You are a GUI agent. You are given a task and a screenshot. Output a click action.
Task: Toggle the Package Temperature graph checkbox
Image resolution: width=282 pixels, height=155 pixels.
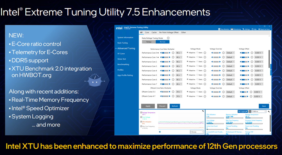click(x=141, y=113)
